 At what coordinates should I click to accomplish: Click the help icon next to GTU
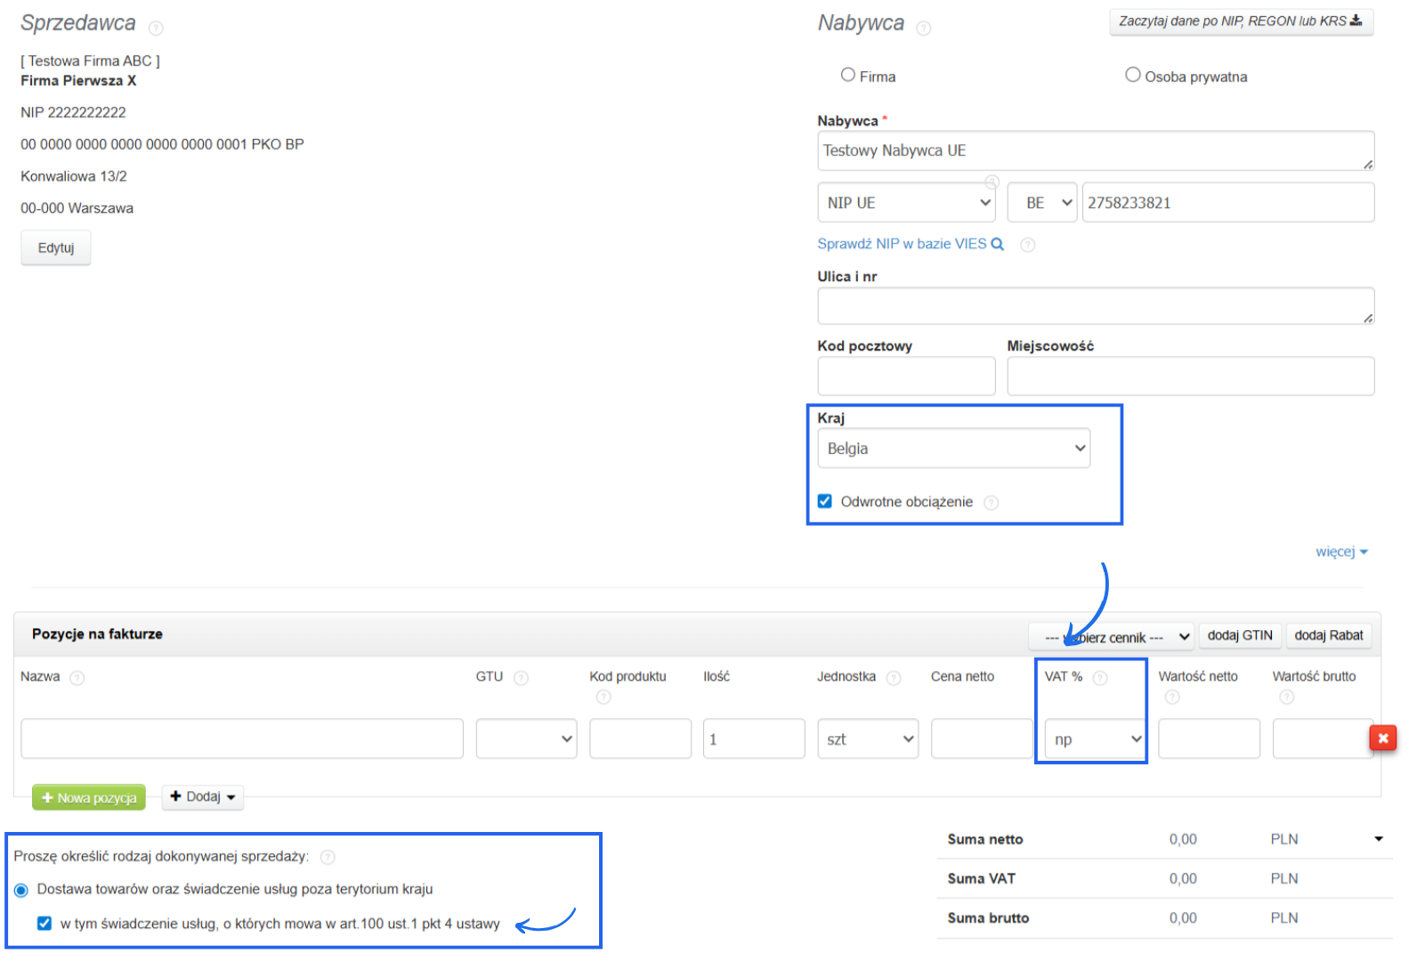click(x=521, y=678)
